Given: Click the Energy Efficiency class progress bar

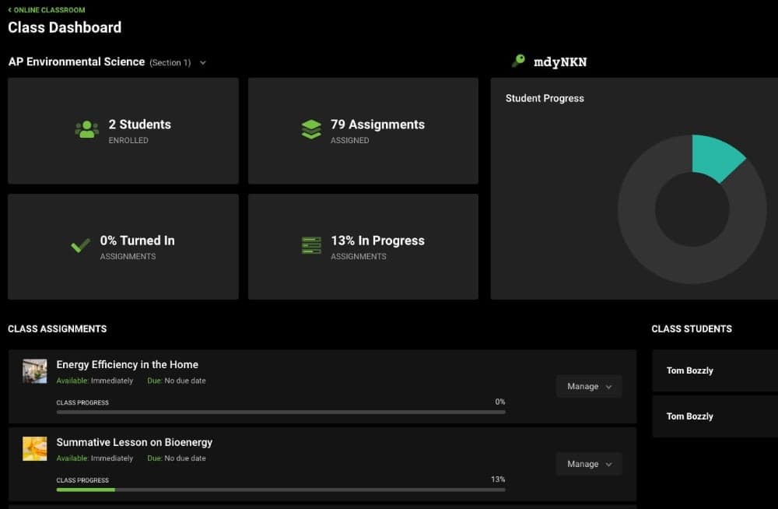Looking at the screenshot, I should pyautogui.click(x=281, y=412).
